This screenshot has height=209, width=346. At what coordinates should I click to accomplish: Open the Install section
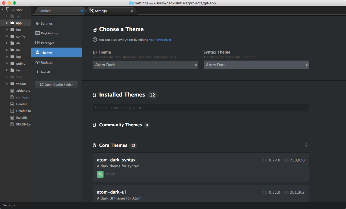click(56, 72)
